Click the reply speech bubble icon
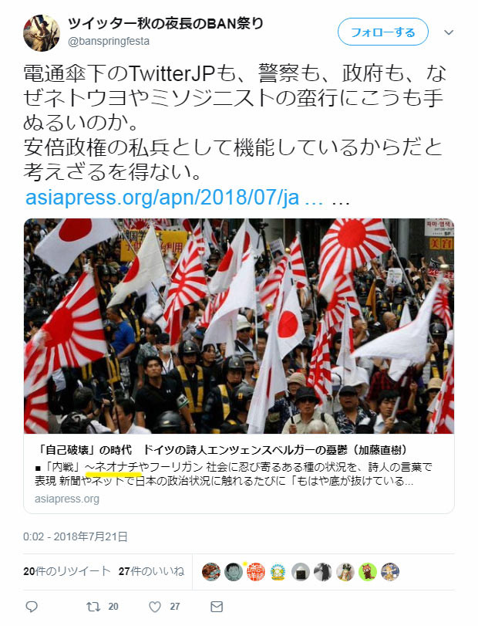478x626 pixels. point(32,607)
